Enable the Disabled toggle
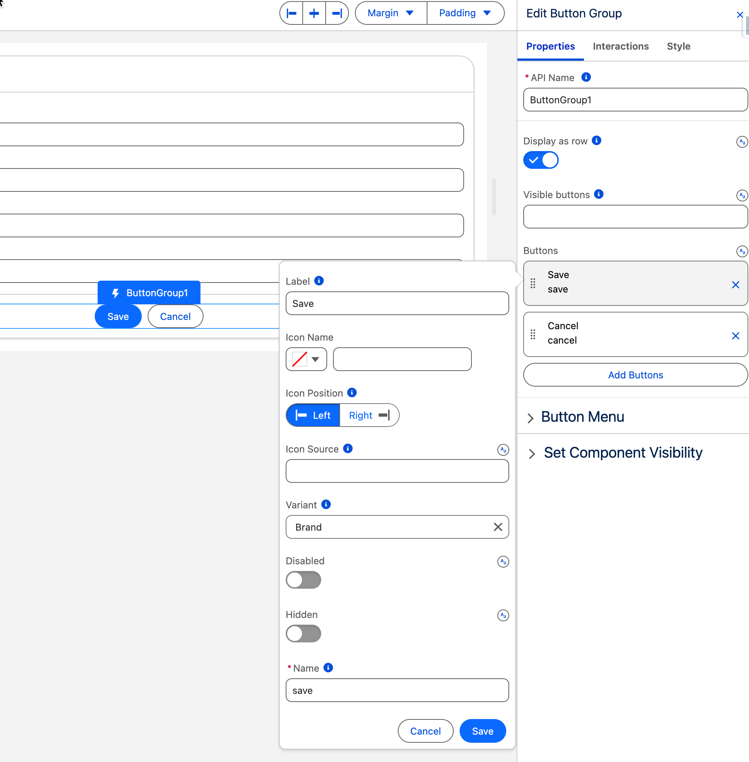Image resolution: width=749 pixels, height=762 pixels. pyautogui.click(x=303, y=580)
